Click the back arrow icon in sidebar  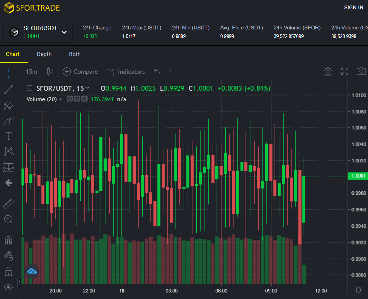[9, 183]
